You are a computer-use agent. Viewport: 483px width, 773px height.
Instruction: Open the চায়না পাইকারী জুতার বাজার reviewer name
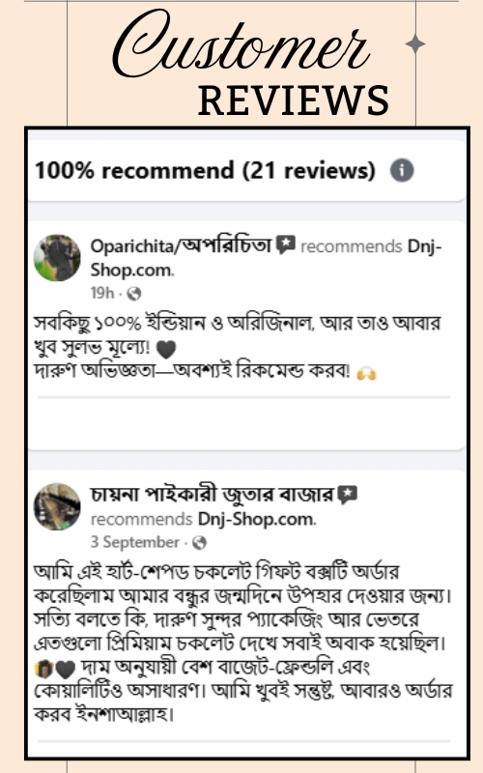pyautogui.click(x=212, y=494)
